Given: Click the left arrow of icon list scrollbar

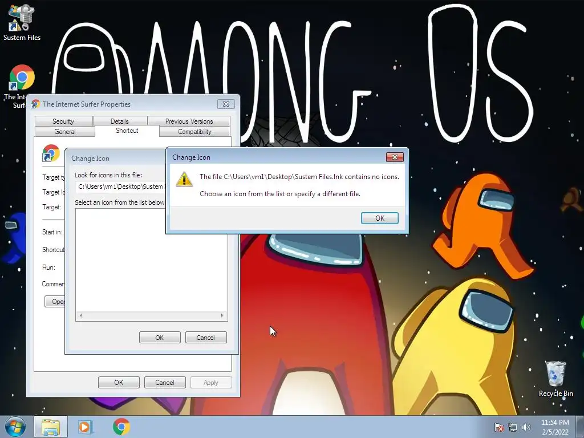Looking at the screenshot, I should 81,315.
